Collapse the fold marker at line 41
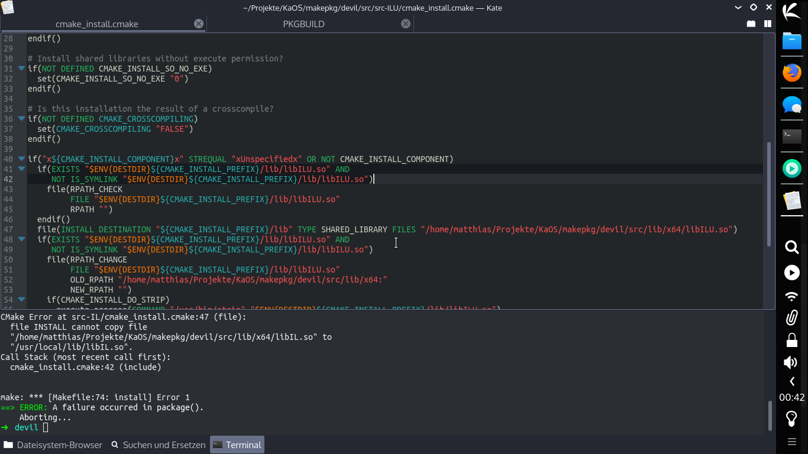 pos(21,169)
